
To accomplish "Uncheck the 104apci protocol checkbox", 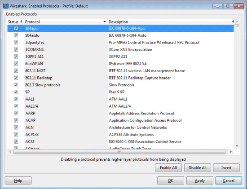I will (16, 28).
